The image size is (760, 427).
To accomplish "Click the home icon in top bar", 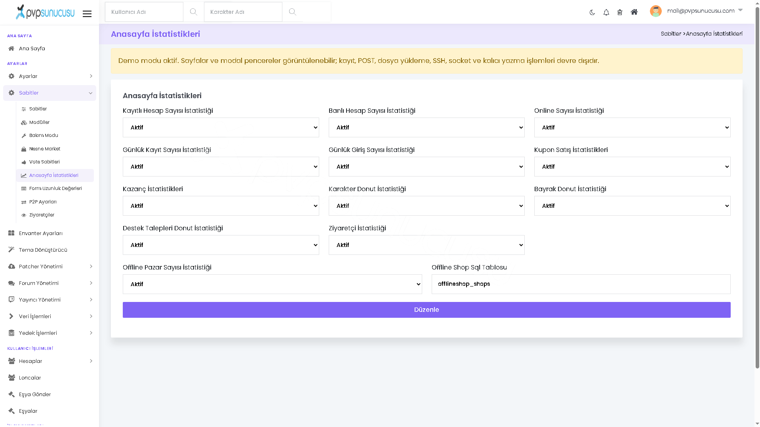I will tap(634, 12).
